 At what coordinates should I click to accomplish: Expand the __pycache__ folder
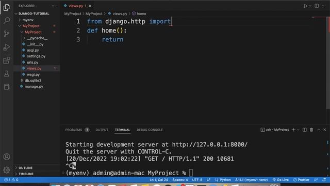[x=37, y=38]
